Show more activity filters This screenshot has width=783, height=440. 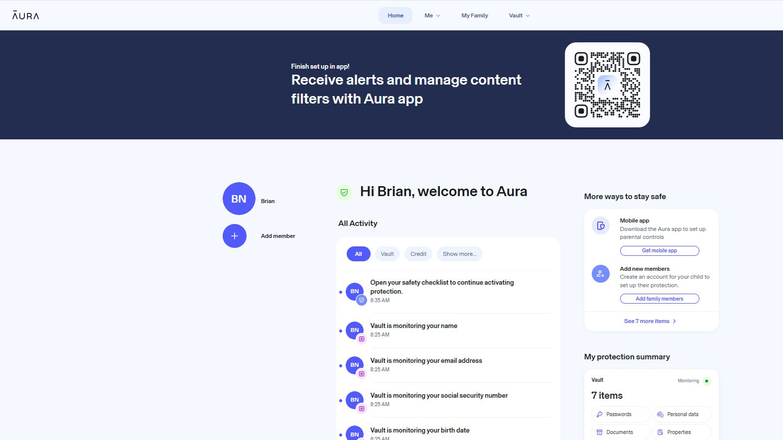click(x=460, y=254)
